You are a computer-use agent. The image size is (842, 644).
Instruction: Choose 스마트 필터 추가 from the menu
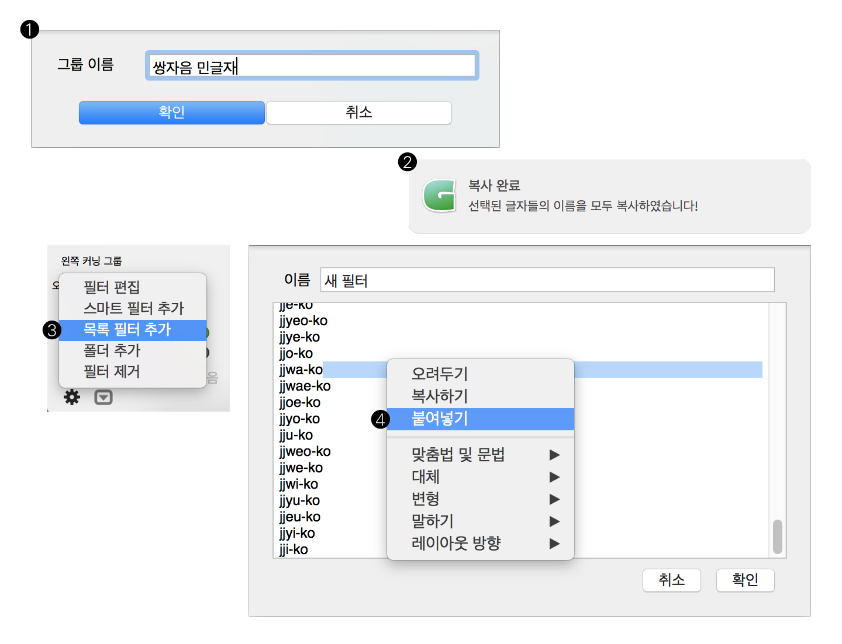[133, 308]
